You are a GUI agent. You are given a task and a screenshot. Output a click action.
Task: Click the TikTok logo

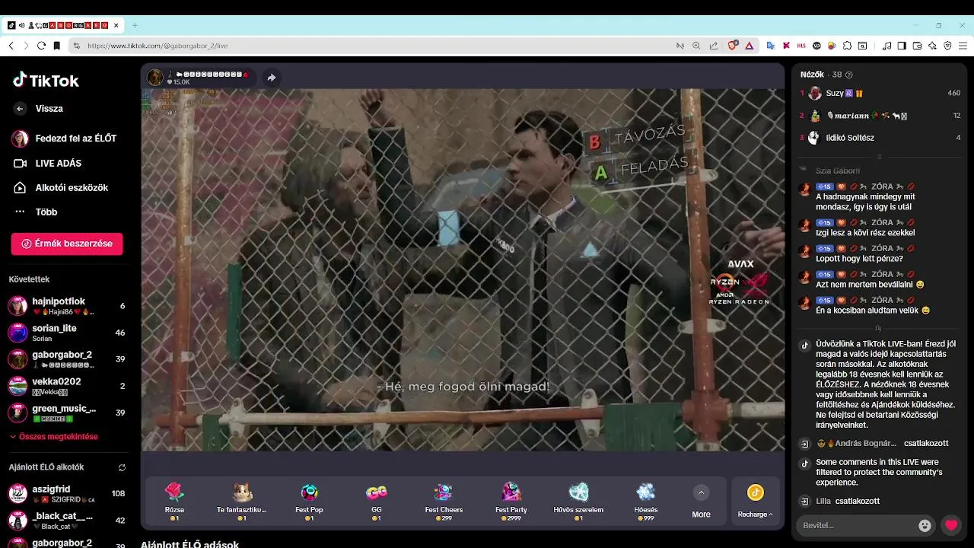[x=46, y=80]
